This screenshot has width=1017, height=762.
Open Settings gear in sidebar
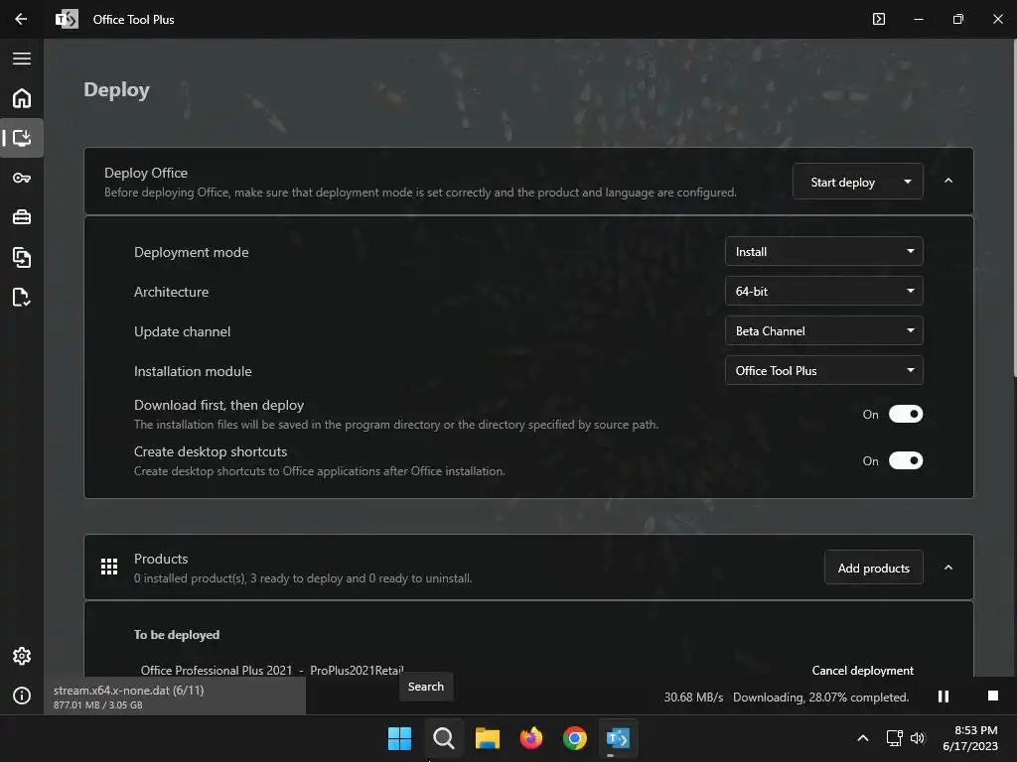pos(22,656)
